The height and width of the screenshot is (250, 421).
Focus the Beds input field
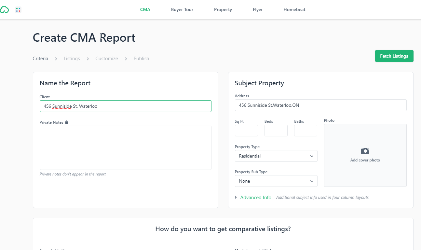point(276,130)
